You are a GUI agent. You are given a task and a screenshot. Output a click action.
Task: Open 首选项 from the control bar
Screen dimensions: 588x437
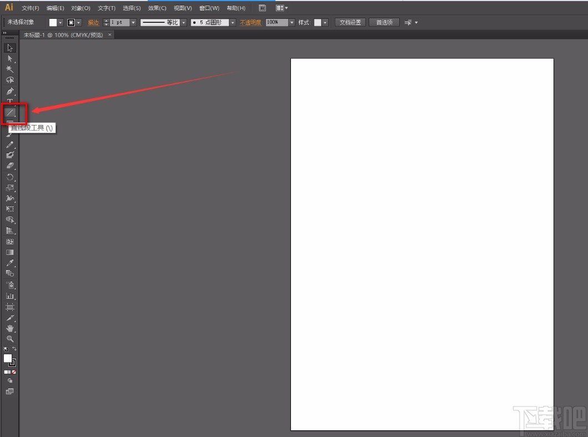click(x=384, y=22)
